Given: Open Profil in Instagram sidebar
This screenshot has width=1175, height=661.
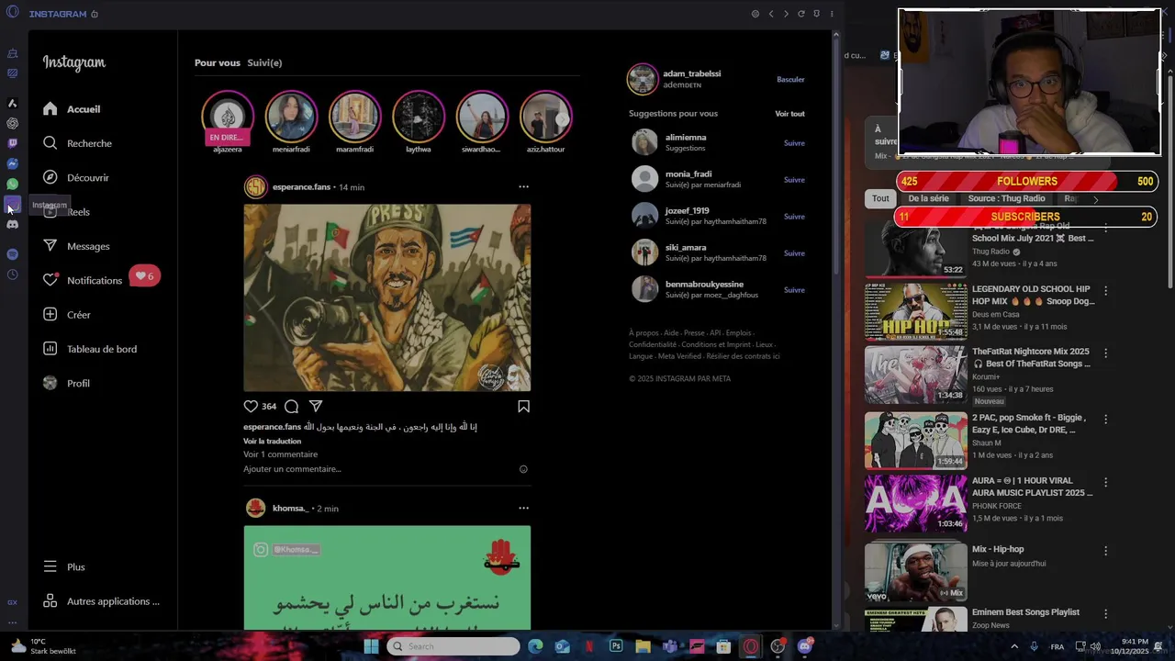Looking at the screenshot, I should [x=66, y=383].
